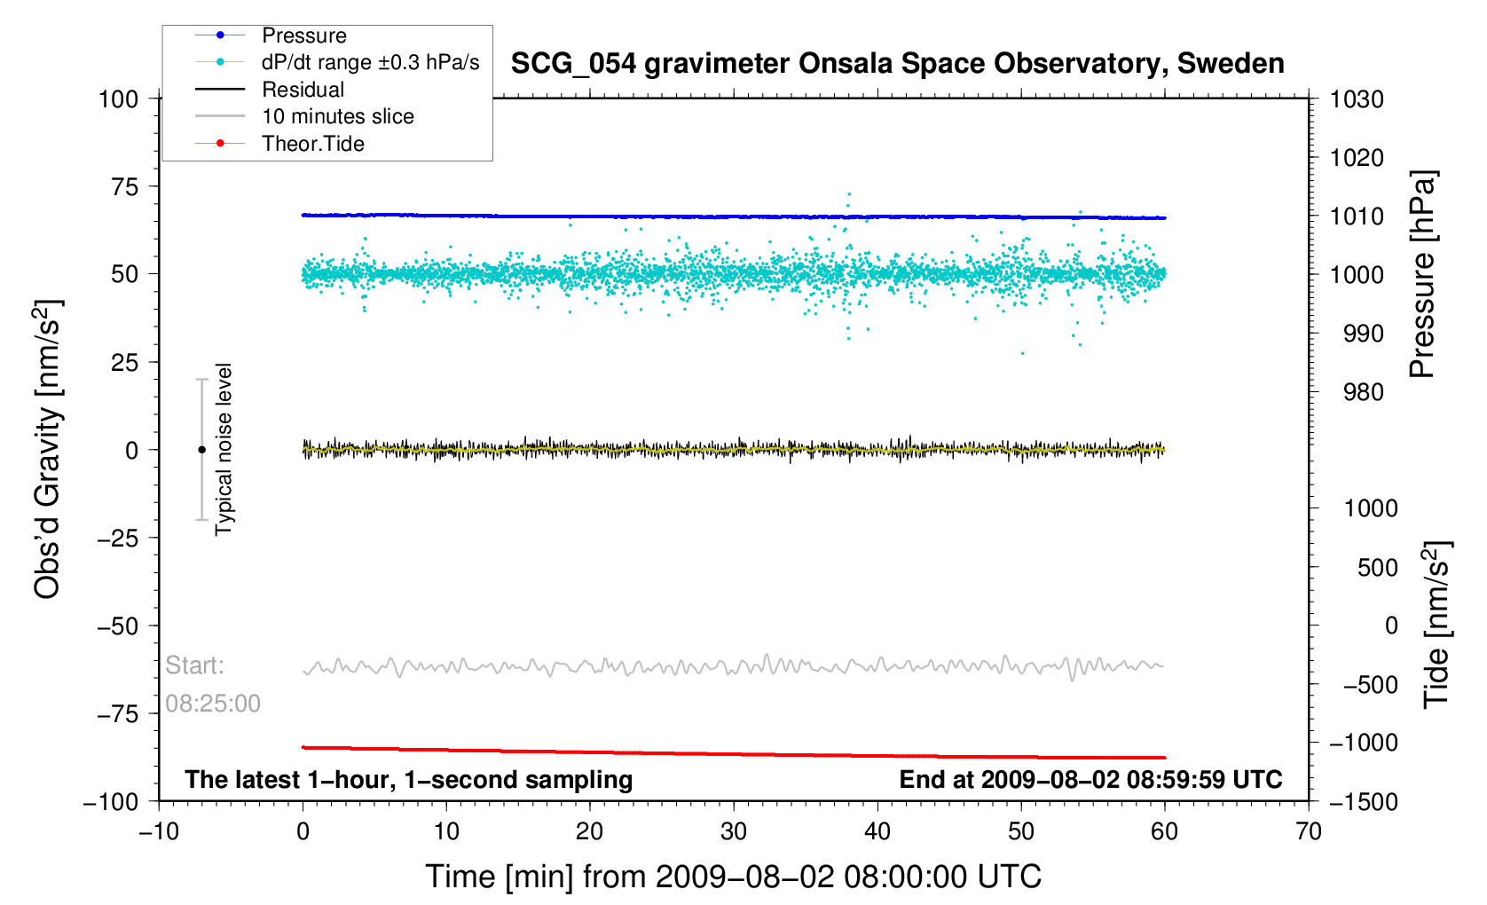Click the red theoretical tide curve
The image size is (1487, 905).
pyautogui.click(x=733, y=754)
